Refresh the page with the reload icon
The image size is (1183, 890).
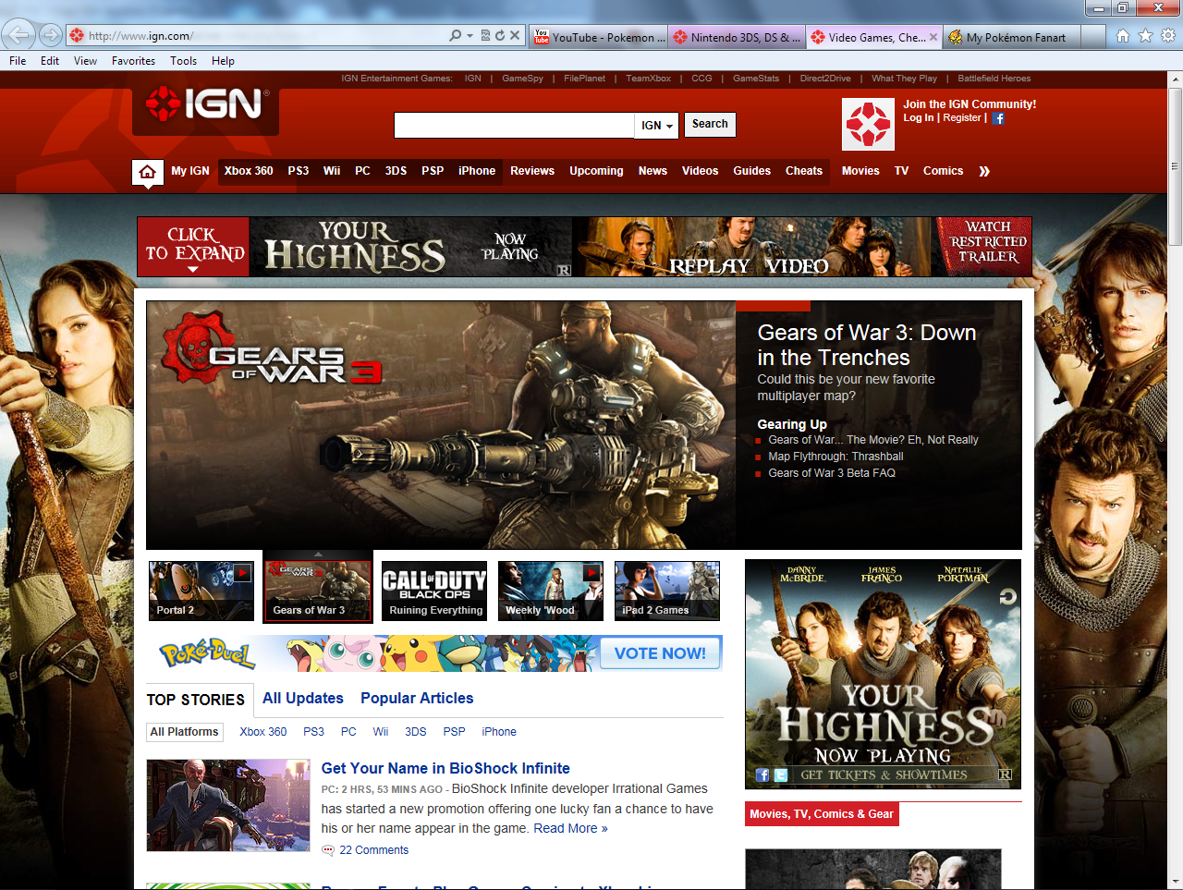[x=500, y=36]
